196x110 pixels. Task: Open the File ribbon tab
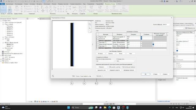point(2,4)
